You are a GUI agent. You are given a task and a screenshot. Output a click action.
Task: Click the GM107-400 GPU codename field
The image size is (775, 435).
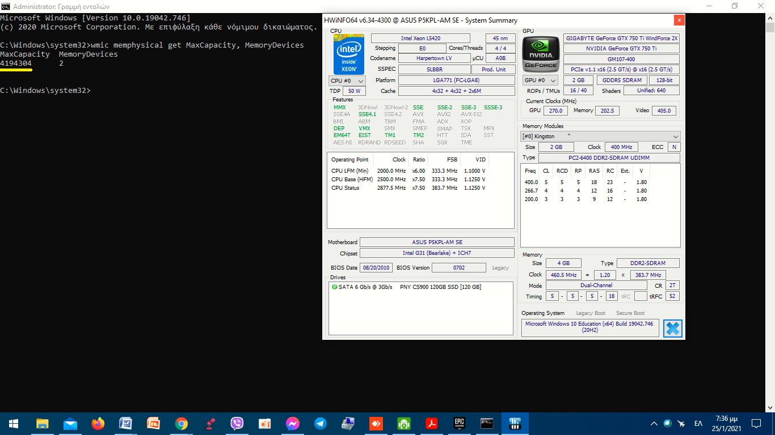(621, 59)
